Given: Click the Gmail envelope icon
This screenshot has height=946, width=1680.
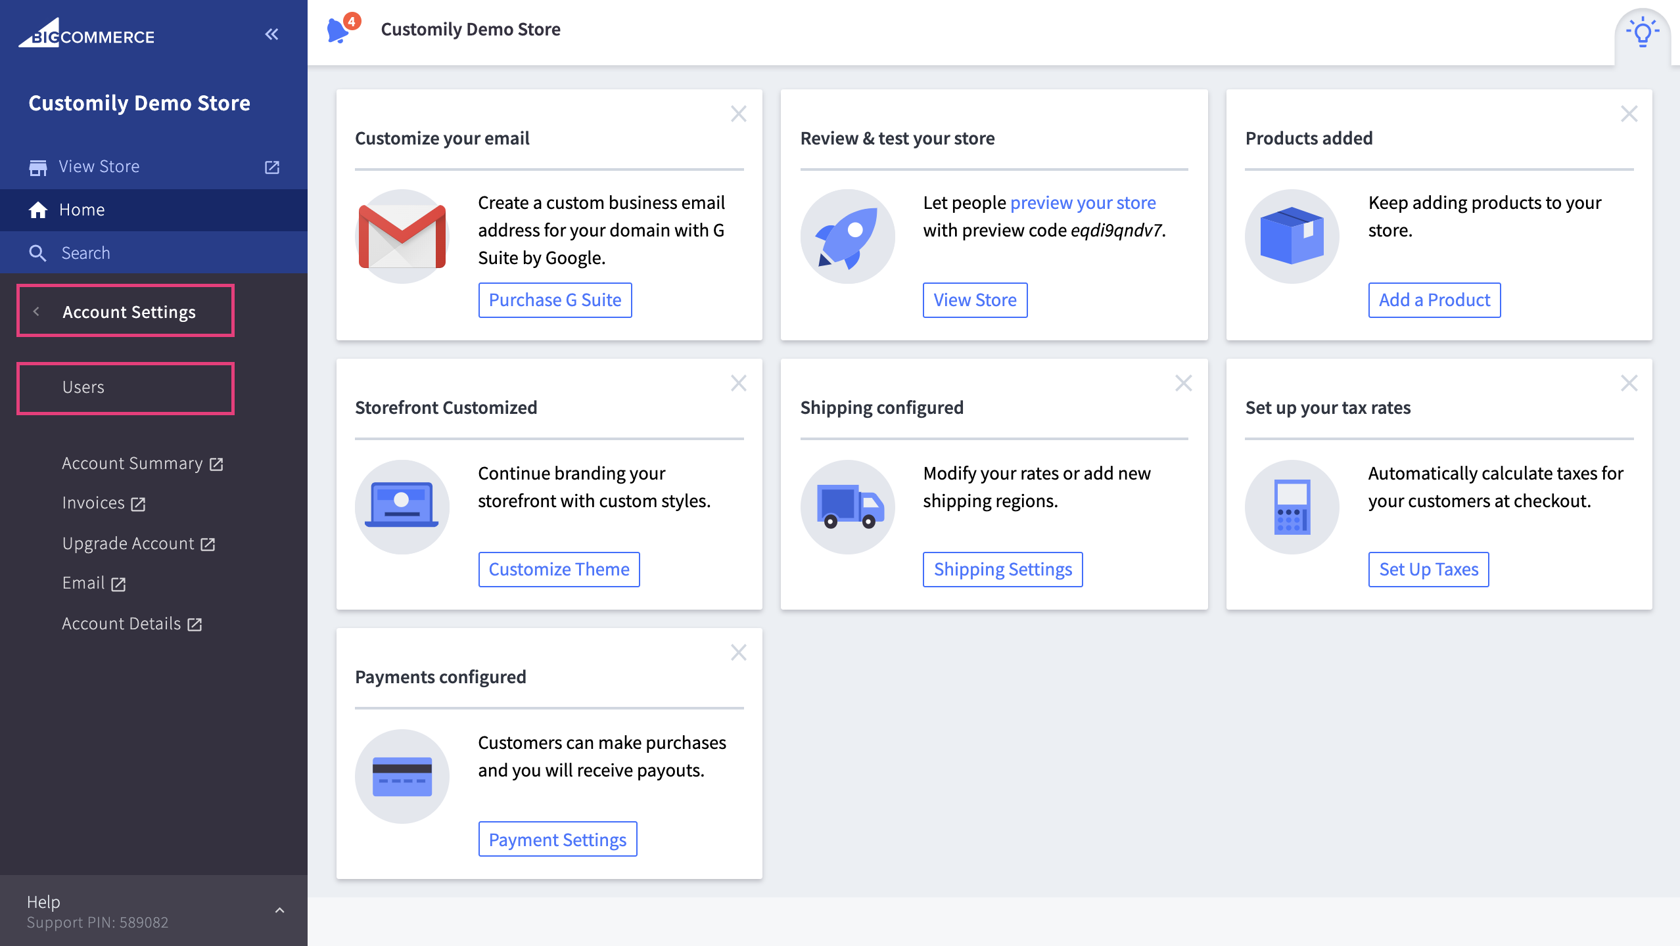Looking at the screenshot, I should (402, 236).
